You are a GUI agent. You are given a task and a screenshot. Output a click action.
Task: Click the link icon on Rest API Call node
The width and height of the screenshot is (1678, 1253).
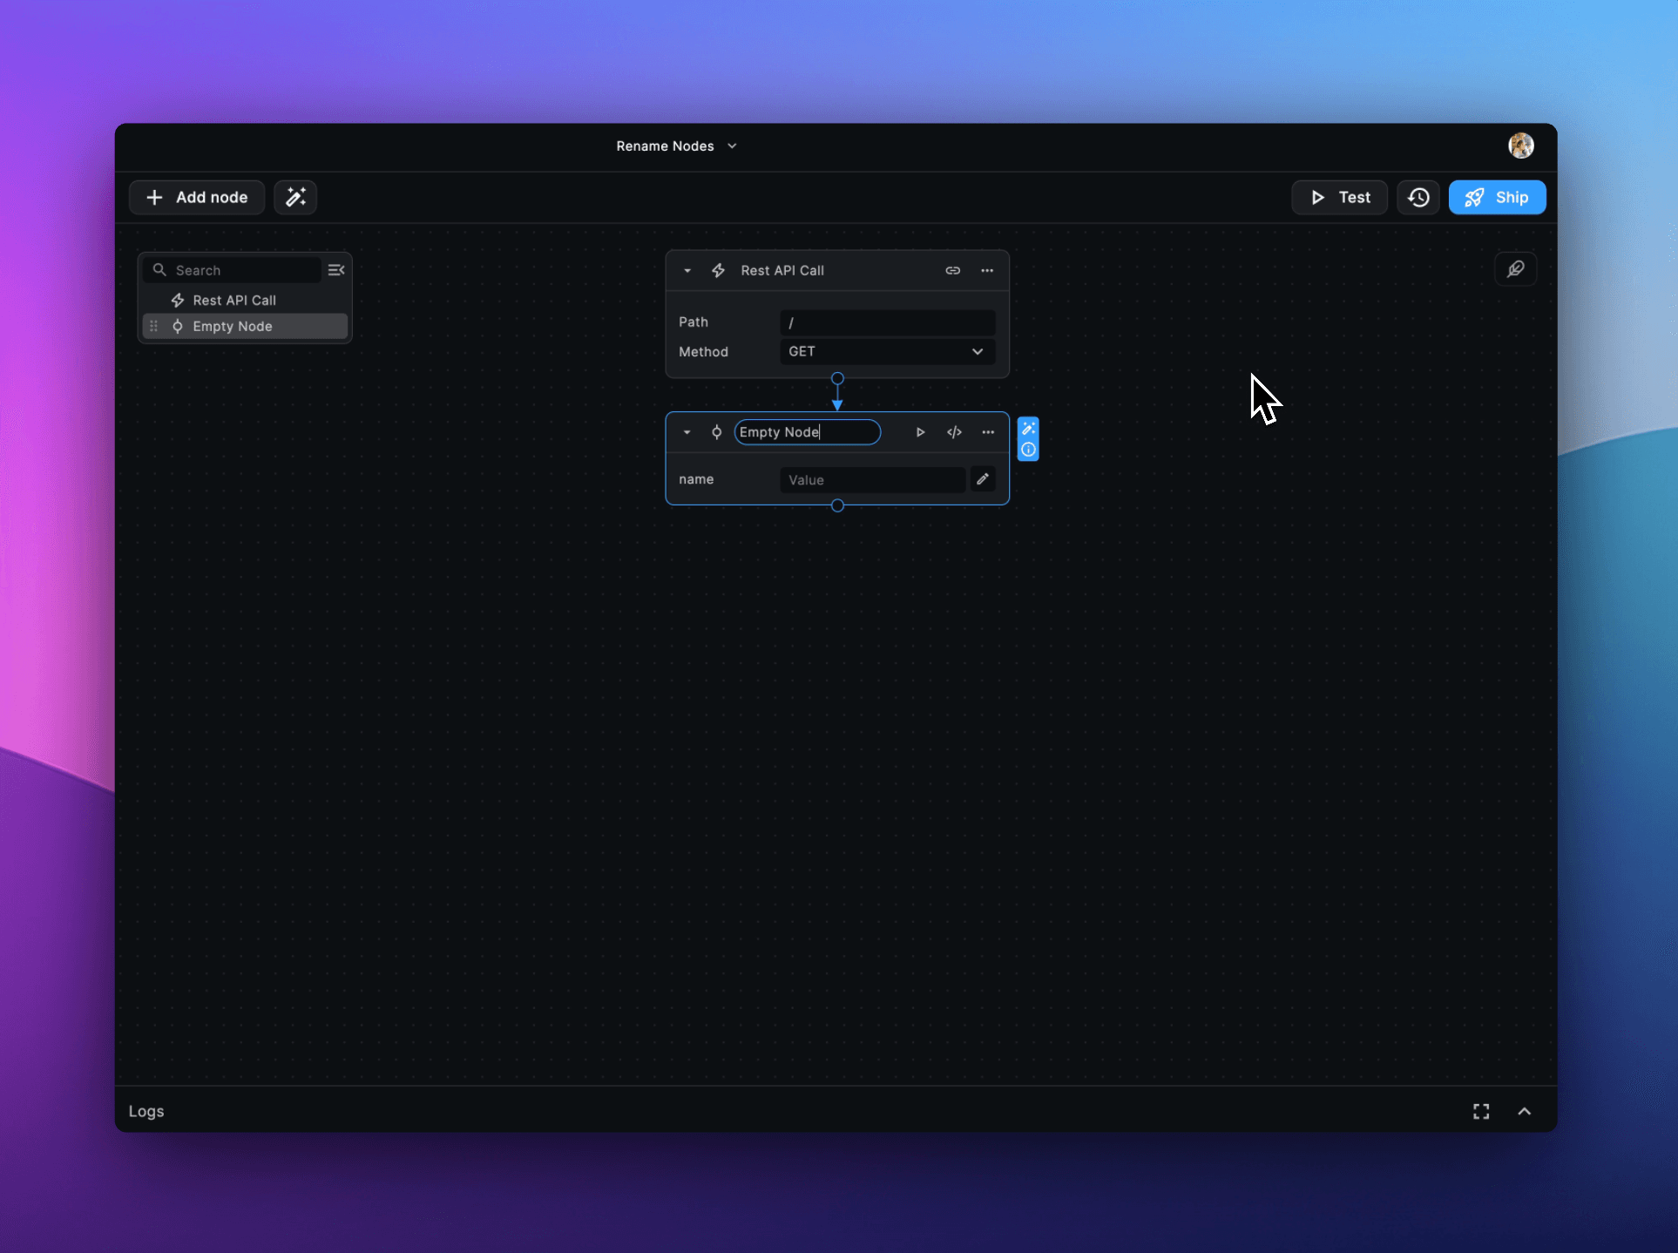pyautogui.click(x=952, y=270)
